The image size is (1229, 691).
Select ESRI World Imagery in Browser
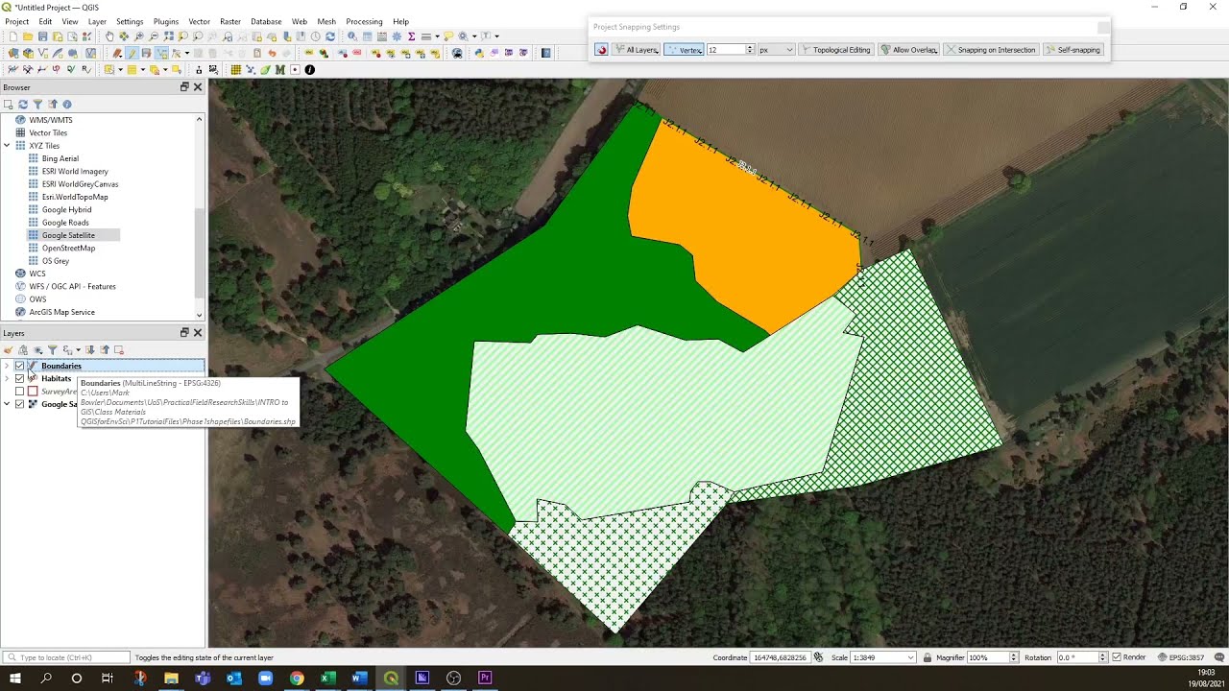pos(75,171)
